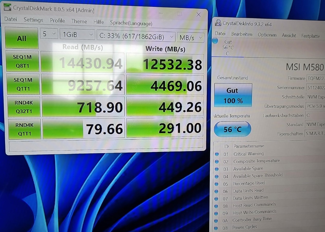The height and width of the screenshot is (232, 325).
Task: Select the Host Write Commands row
Action: point(269,212)
